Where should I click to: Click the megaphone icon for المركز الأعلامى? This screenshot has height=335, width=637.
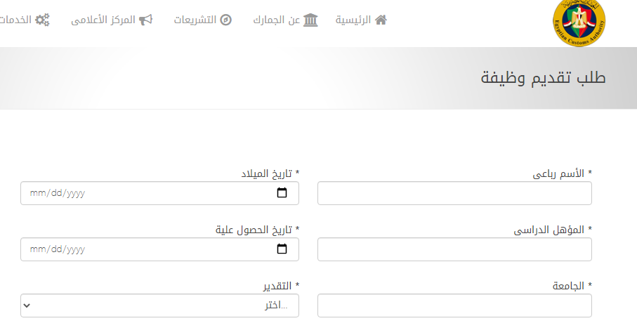pos(145,20)
